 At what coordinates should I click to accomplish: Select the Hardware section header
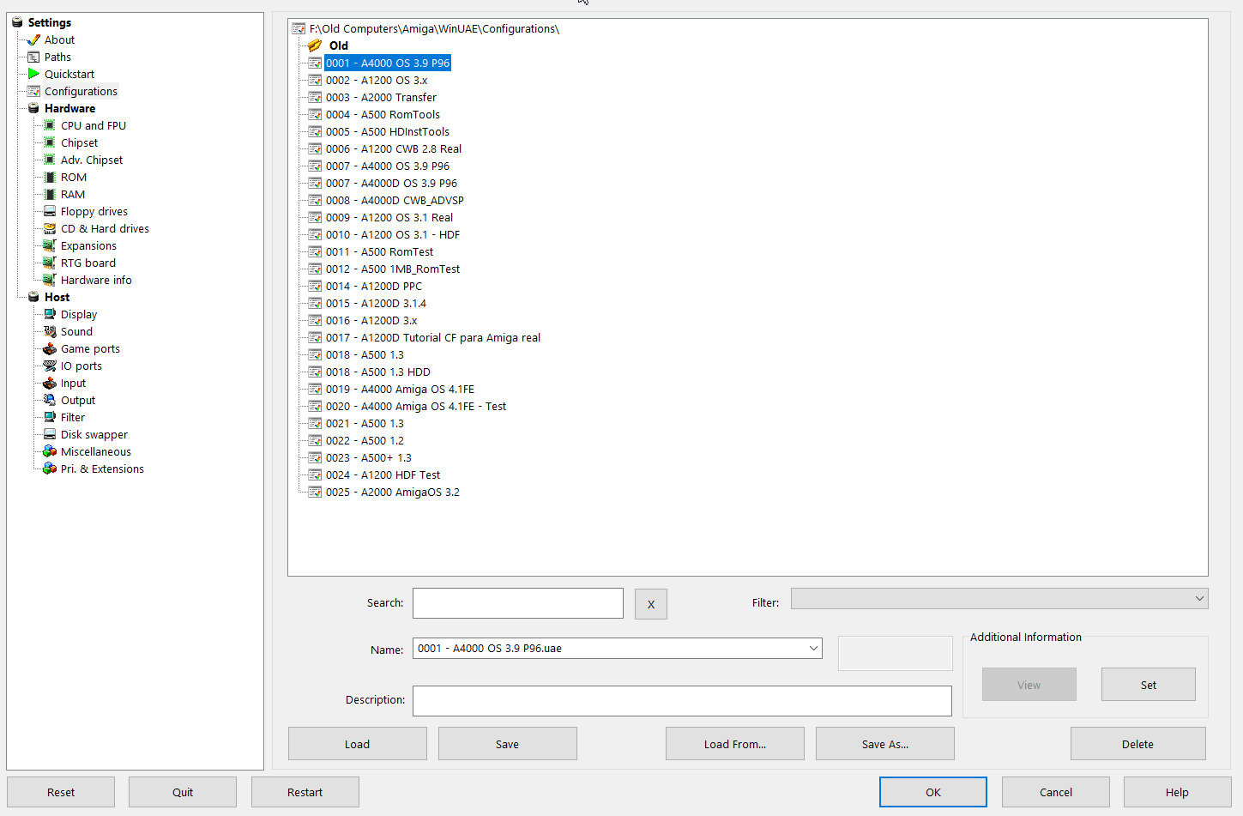coord(69,108)
